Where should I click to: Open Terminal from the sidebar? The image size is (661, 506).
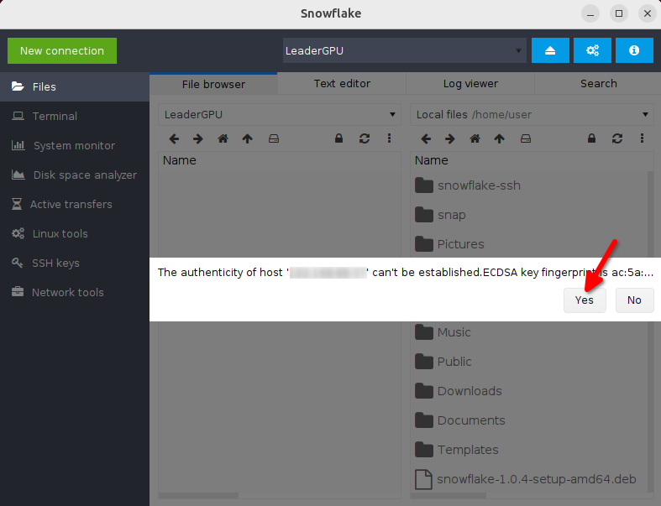pos(75,117)
